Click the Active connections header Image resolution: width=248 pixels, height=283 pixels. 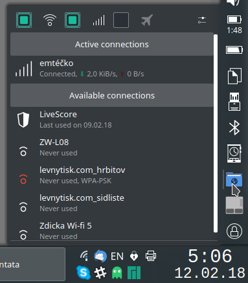coord(112,44)
